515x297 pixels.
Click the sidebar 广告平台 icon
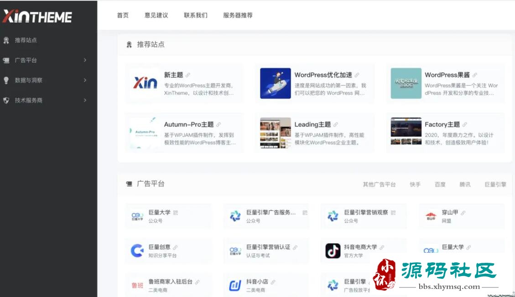pyautogui.click(x=6, y=60)
